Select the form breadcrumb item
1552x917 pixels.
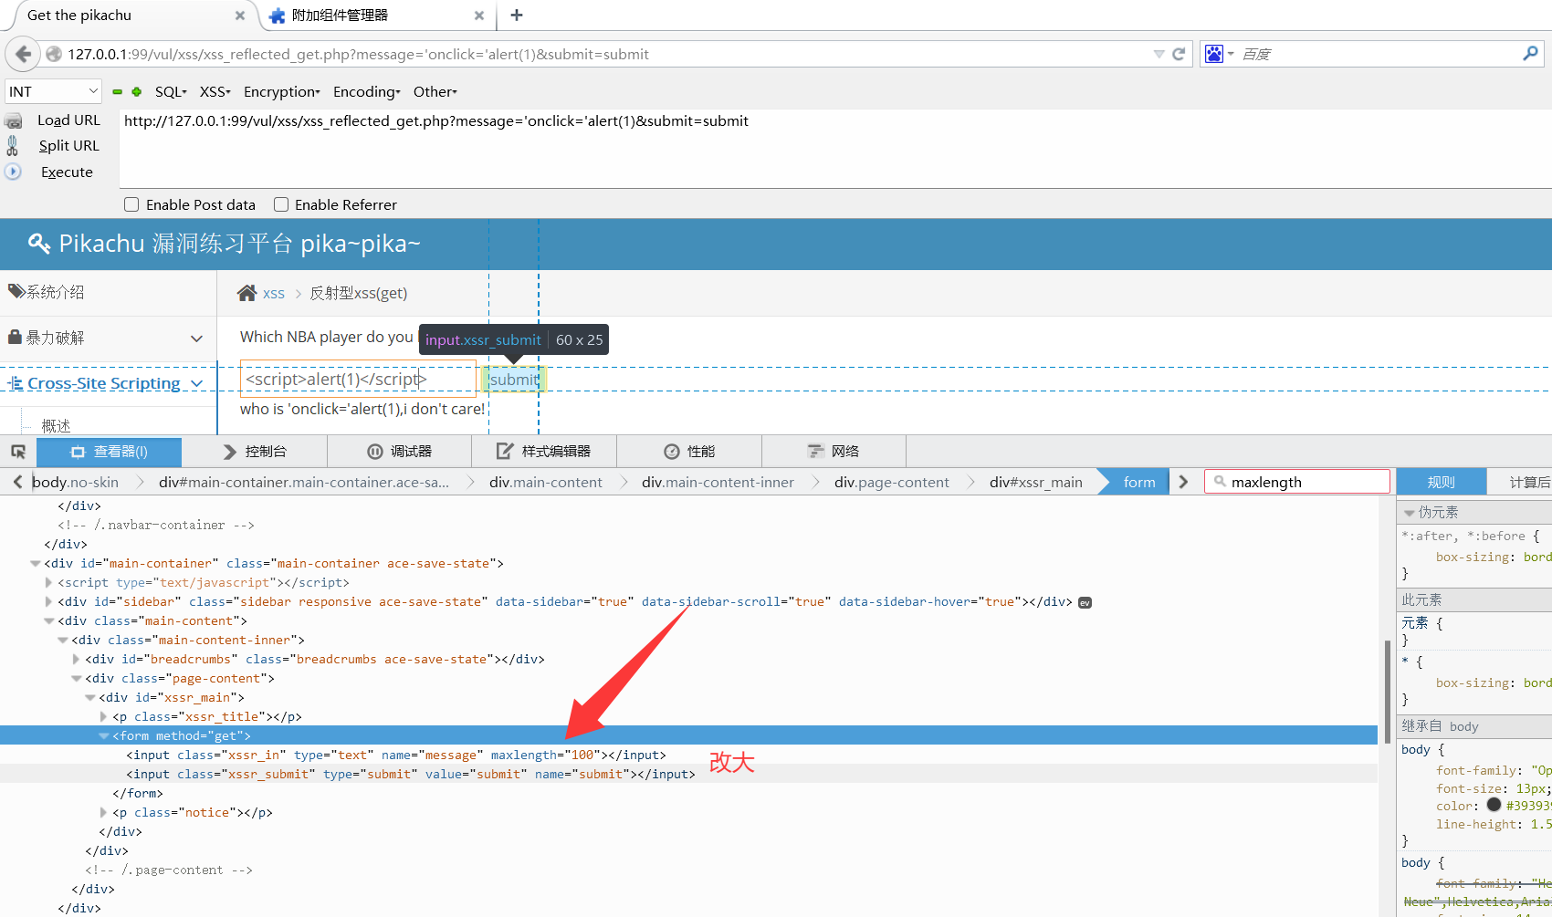click(1138, 482)
